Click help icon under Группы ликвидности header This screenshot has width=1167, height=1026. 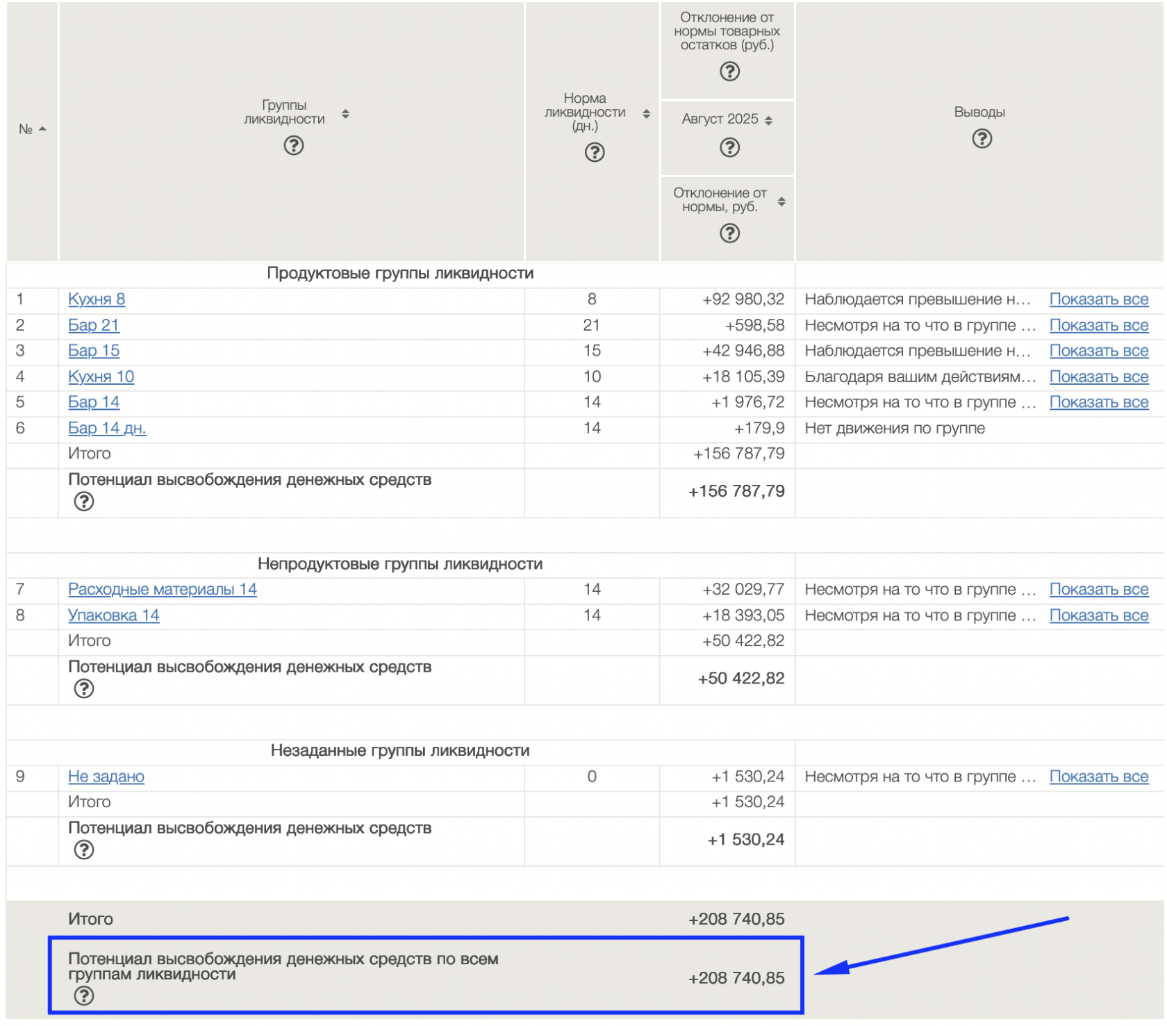[x=294, y=145]
